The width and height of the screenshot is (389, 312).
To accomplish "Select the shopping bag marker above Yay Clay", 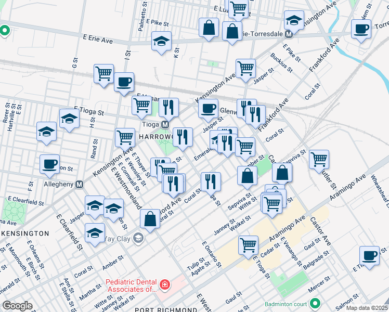I will click(x=150, y=220).
